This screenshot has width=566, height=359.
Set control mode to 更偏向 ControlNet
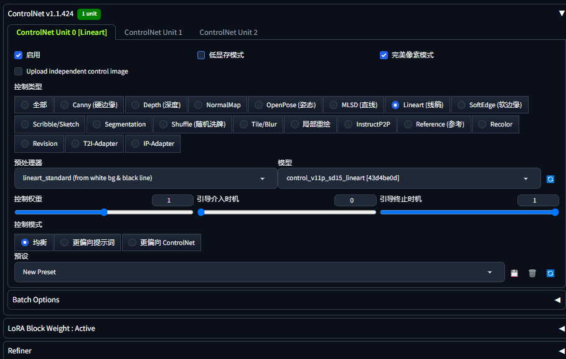pyautogui.click(x=161, y=242)
